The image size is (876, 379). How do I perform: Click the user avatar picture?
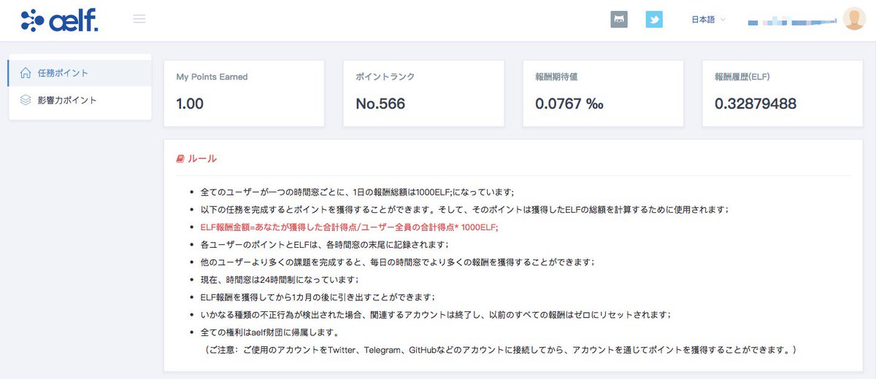(854, 19)
